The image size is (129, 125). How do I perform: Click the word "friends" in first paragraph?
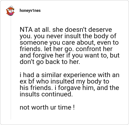coord(30,49)
